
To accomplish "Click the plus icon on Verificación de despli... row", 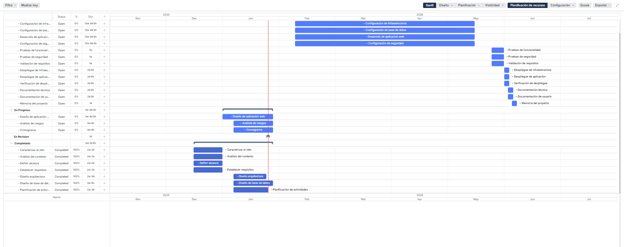I will click(104, 83).
